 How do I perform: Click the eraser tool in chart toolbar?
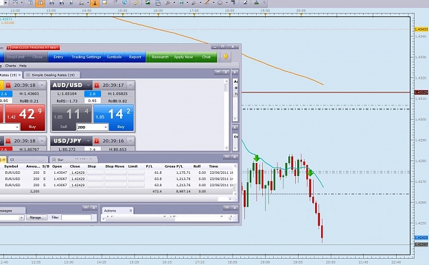tap(245, 3)
